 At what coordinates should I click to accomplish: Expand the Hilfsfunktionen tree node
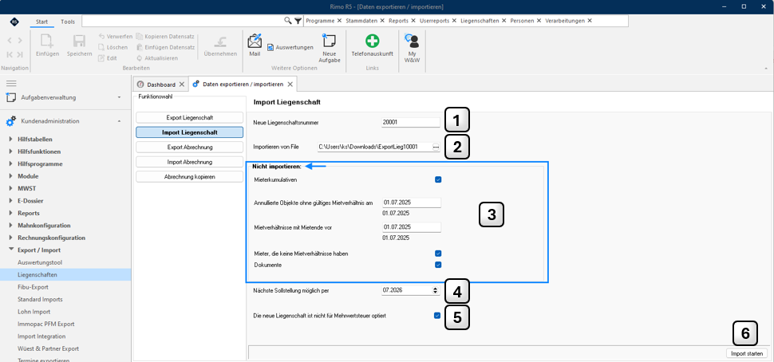(x=11, y=152)
